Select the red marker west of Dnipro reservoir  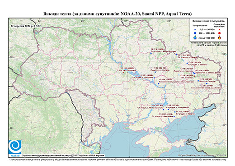tap(123, 72)
